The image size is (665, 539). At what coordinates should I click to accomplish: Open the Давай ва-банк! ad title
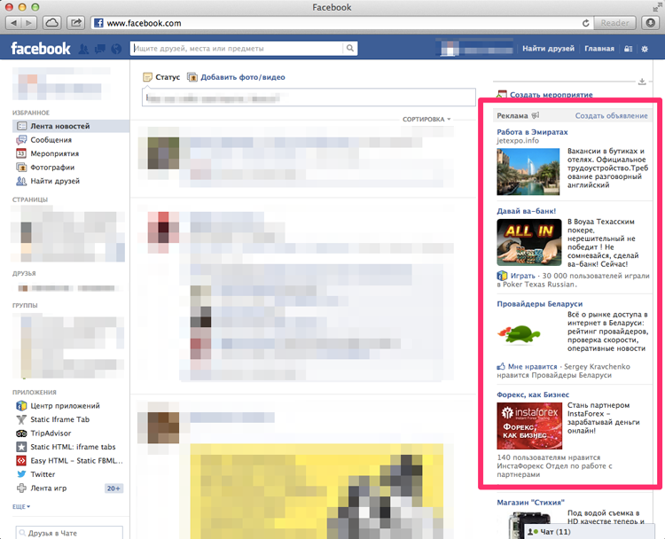point(527,211)
